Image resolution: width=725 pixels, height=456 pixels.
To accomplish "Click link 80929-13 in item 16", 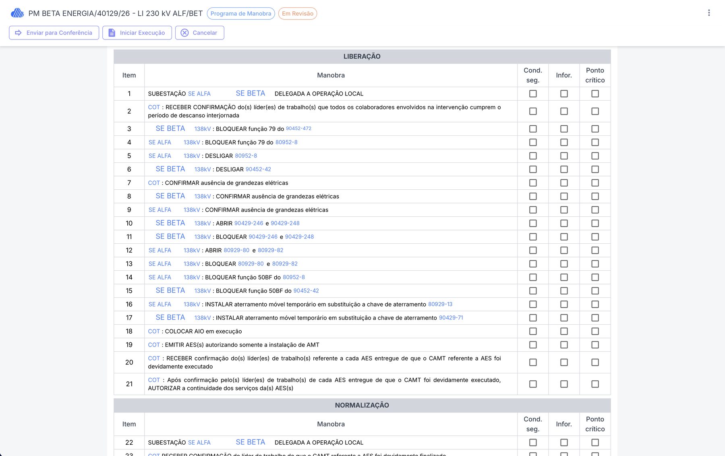I will pos(440,304).
